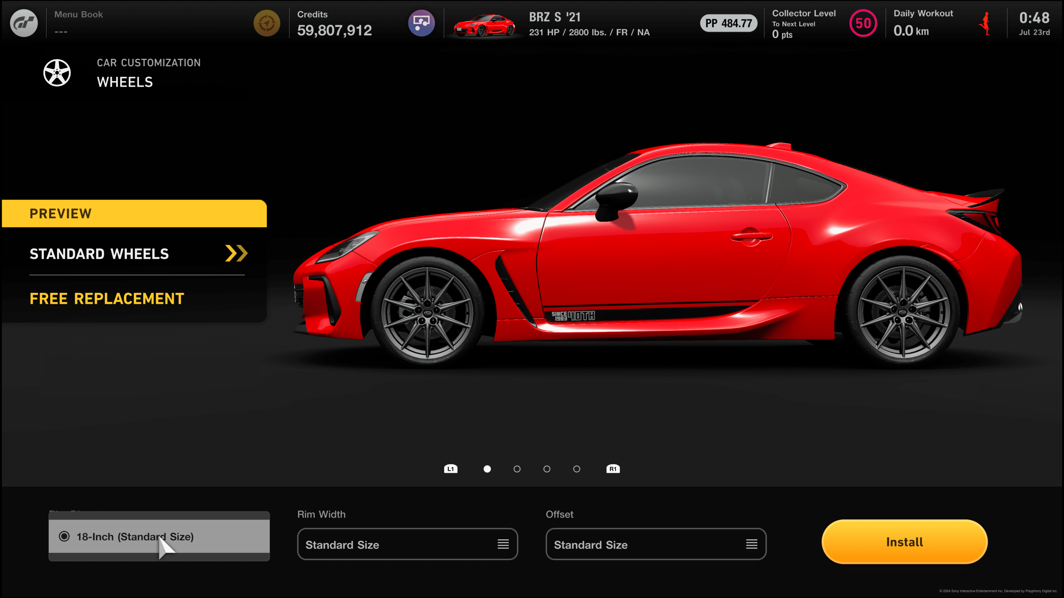
Task: Click the Daily Workout 0.0 km value
Action: tap(911, 31)
